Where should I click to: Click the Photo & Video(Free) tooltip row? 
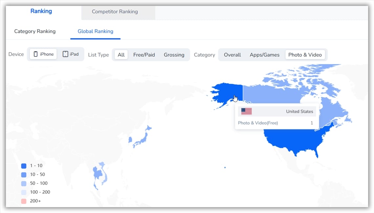click(x=277, y=123)
